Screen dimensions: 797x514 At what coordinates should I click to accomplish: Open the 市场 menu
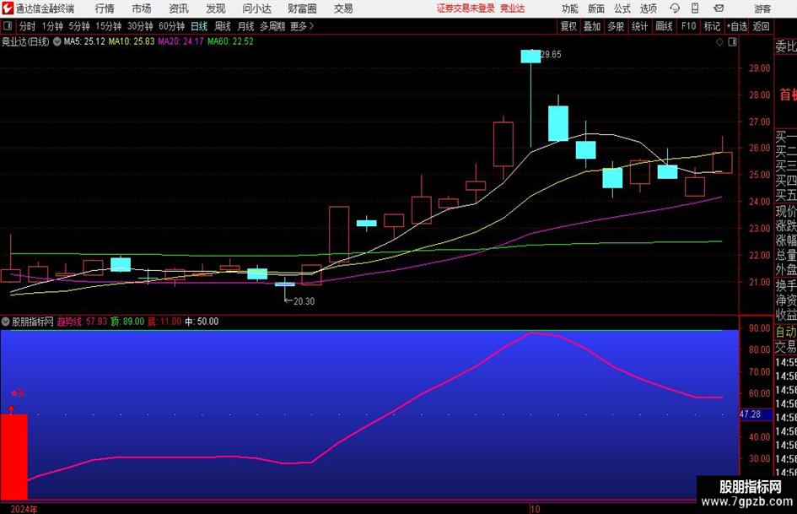pos(142,8)
